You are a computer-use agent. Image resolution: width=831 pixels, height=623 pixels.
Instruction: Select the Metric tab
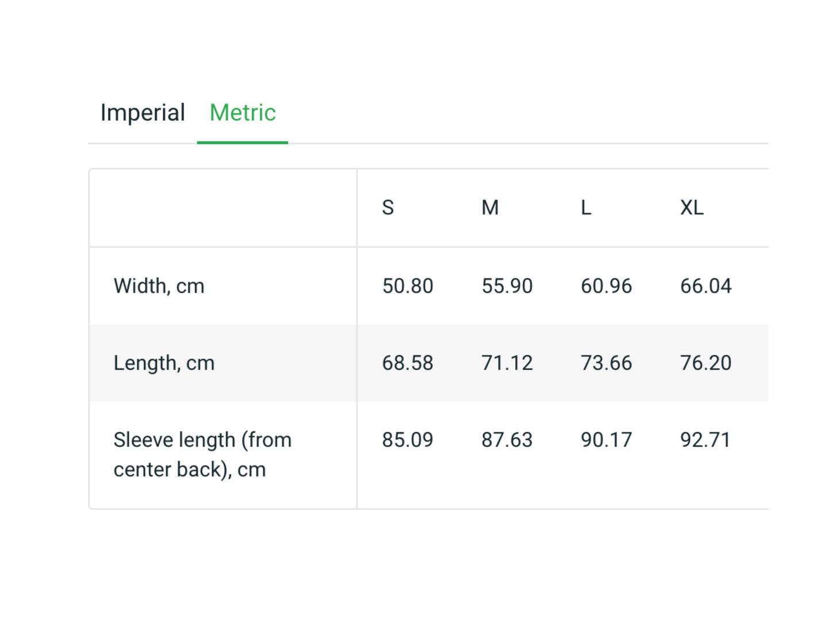pos(242,113)
